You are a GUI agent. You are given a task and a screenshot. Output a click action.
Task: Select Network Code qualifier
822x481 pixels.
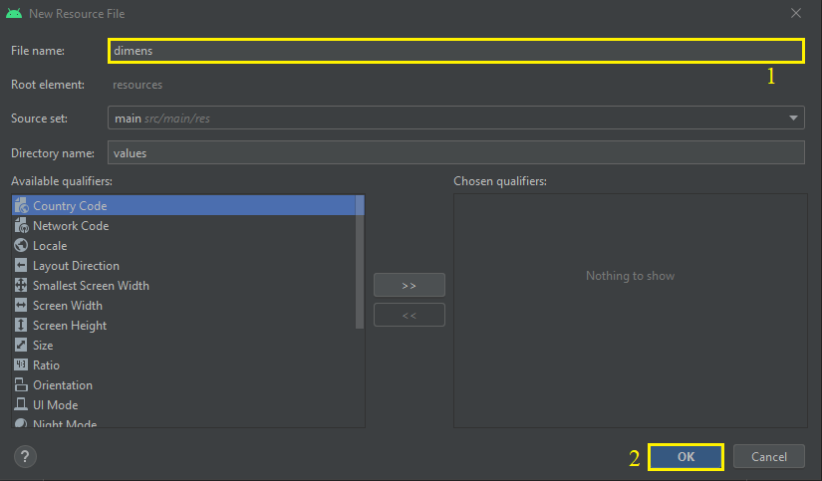183,225
